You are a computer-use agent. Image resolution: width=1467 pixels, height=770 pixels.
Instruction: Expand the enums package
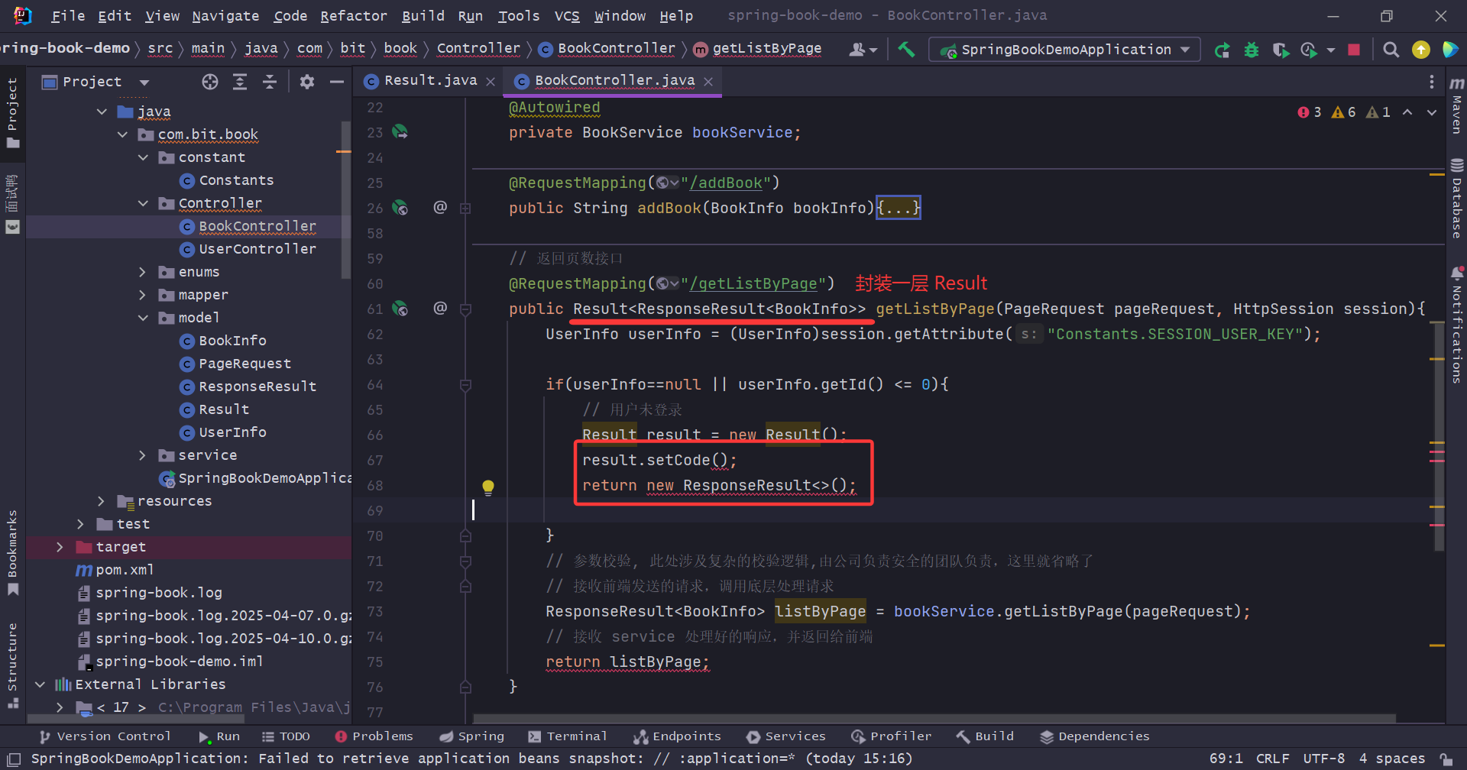tap(143, 272)
